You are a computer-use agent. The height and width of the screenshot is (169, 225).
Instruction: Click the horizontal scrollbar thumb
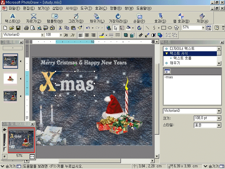(x=90, y=161)
